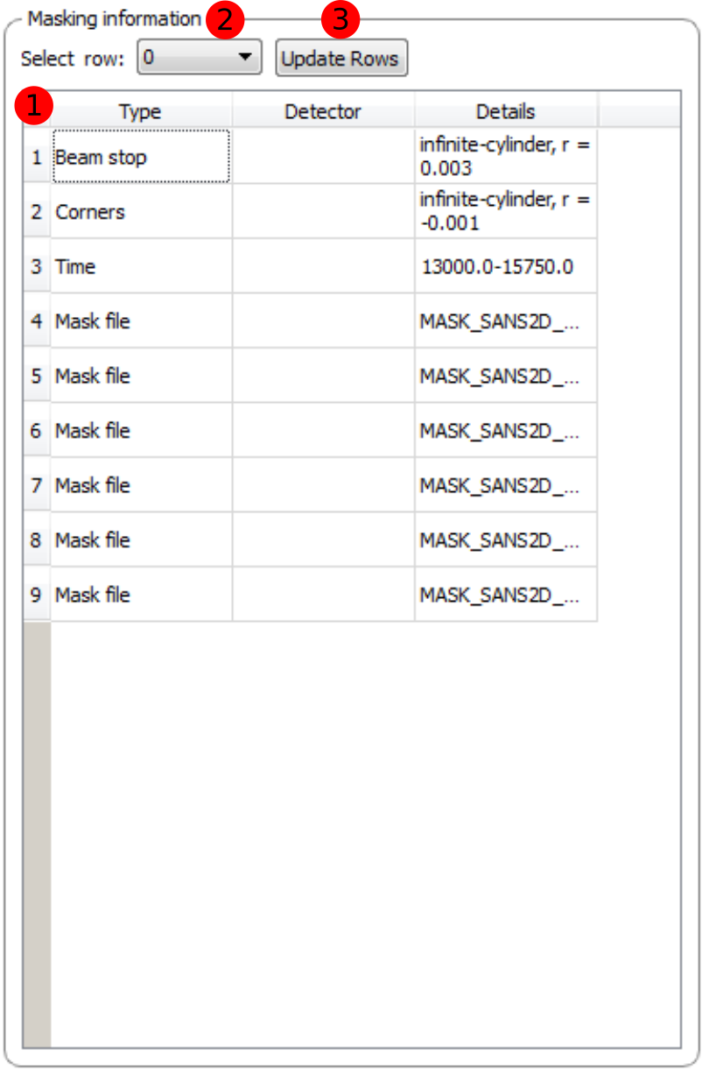
Task: Click the Detector column header
Action: 323,111
